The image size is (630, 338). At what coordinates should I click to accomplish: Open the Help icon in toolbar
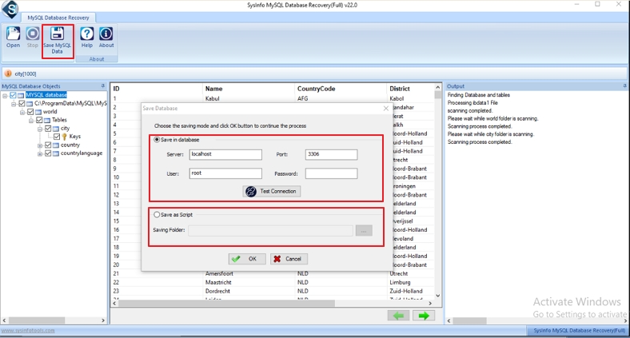tap(87, 38)
